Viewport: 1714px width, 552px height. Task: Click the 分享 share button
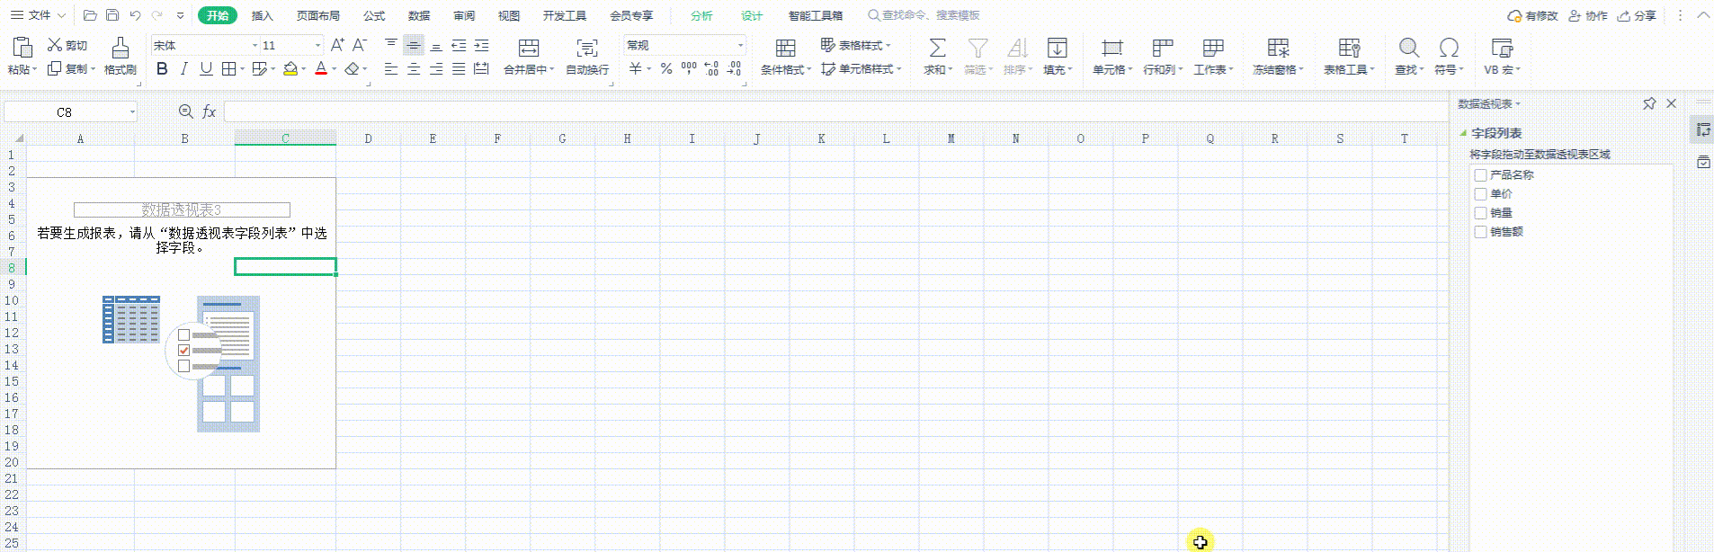click(1637, 15)
